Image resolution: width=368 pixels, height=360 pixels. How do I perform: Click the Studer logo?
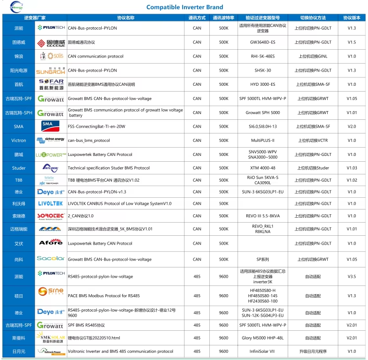coord(51,168)
